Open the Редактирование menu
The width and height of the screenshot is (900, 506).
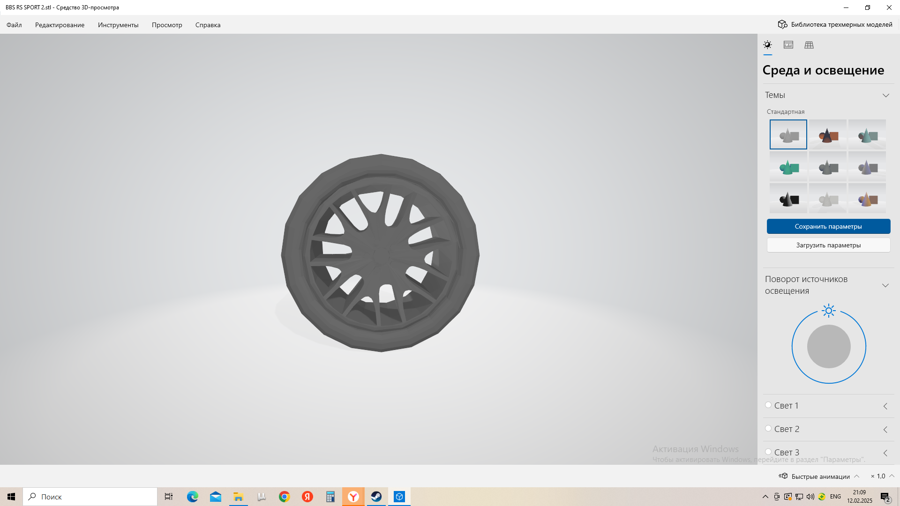(60, 25)
